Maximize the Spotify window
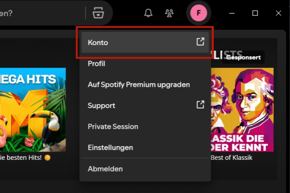 point(255,13)
